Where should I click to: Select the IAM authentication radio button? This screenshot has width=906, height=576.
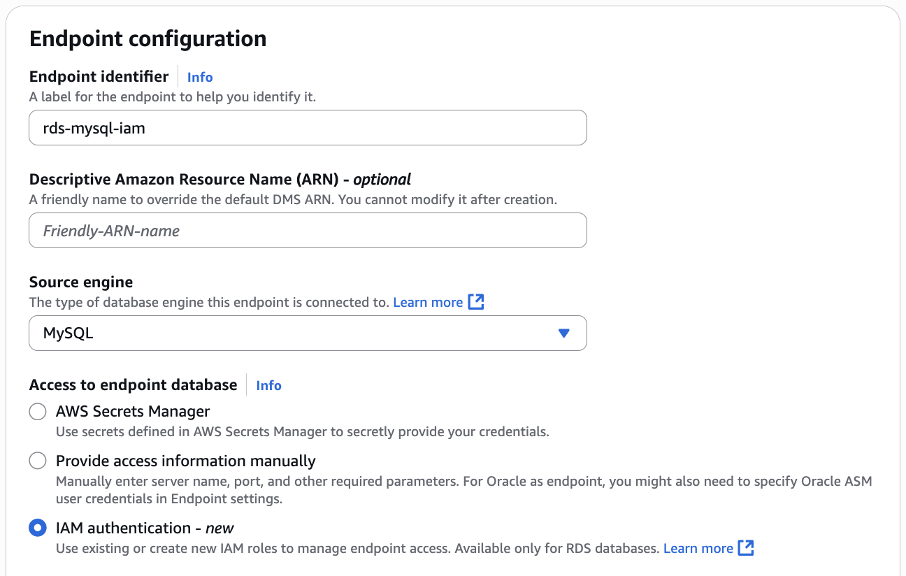38,528
